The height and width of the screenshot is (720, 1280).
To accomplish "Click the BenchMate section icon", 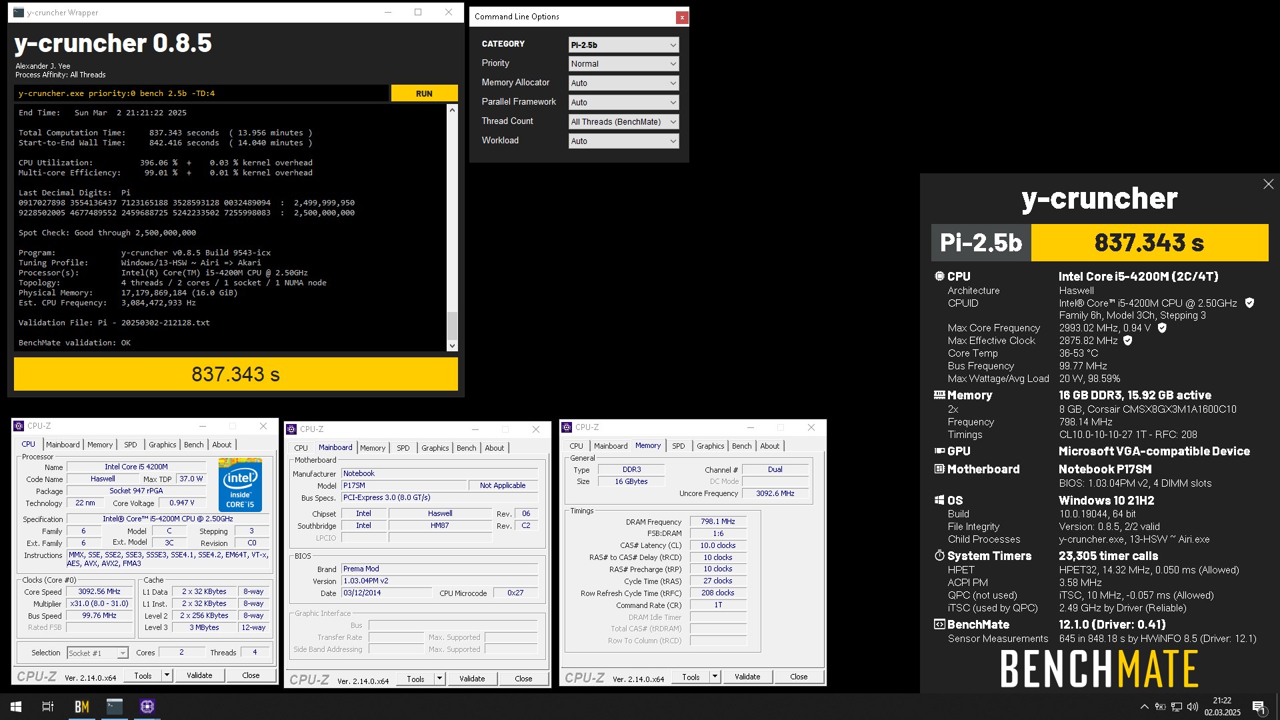I will tap(939, 624).
